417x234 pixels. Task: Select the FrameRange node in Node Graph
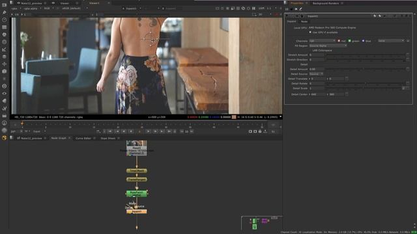pos(136,179)
